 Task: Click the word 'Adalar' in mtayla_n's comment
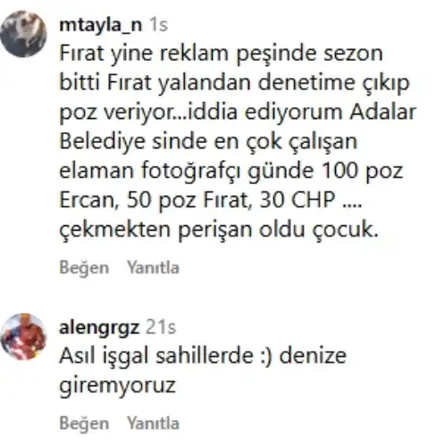[x=382, y=112]
